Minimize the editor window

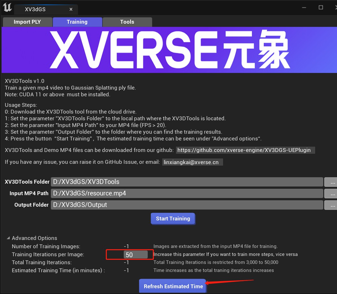click(x=304, y=8)
